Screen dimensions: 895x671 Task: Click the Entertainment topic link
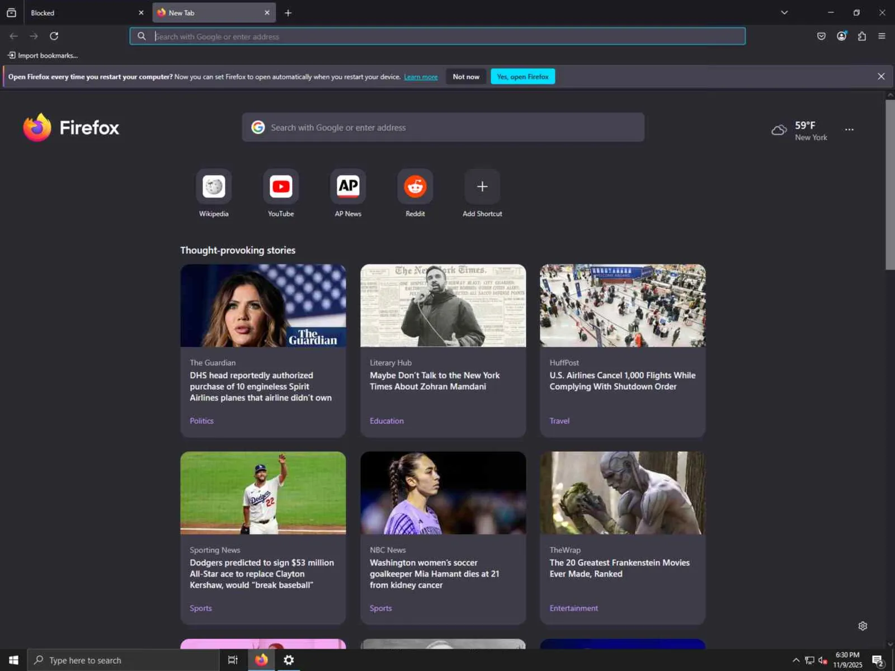[573, 608]
